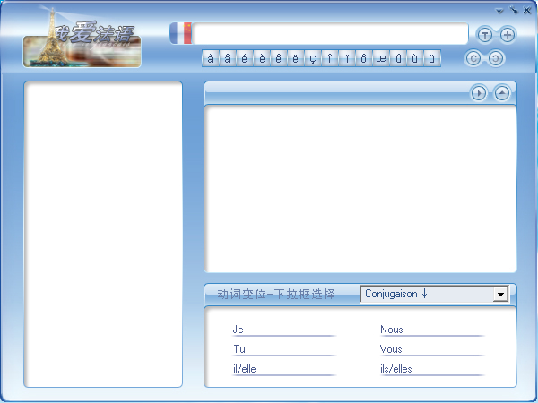
Task: Insert the à accent character
Action: tap(211, 58)
